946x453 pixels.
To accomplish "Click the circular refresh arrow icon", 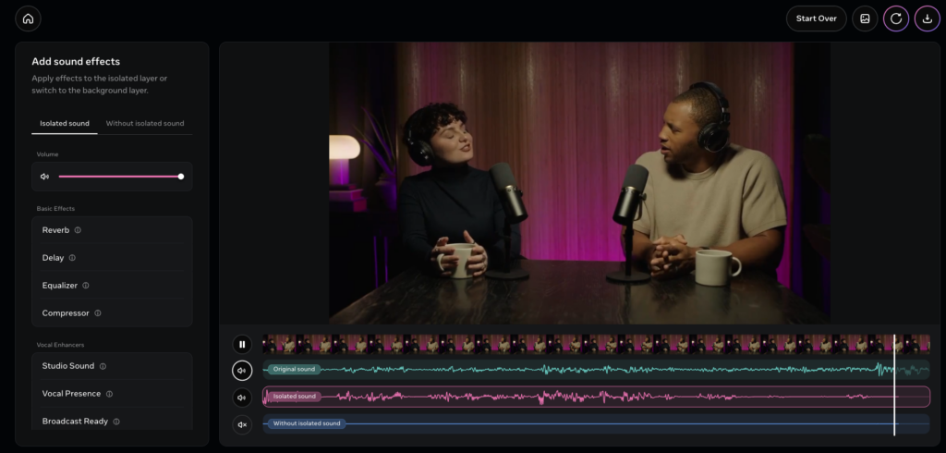I will pyautogui.click(x=895, y=18).
